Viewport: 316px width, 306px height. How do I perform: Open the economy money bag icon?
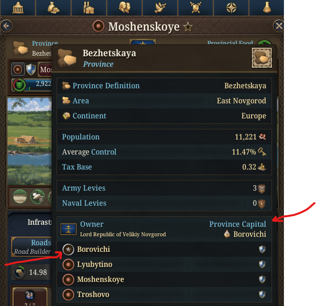[x=54, y=8]
